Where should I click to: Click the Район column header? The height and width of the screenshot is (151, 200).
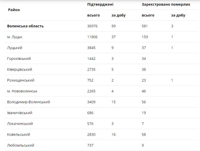[14, 10]
